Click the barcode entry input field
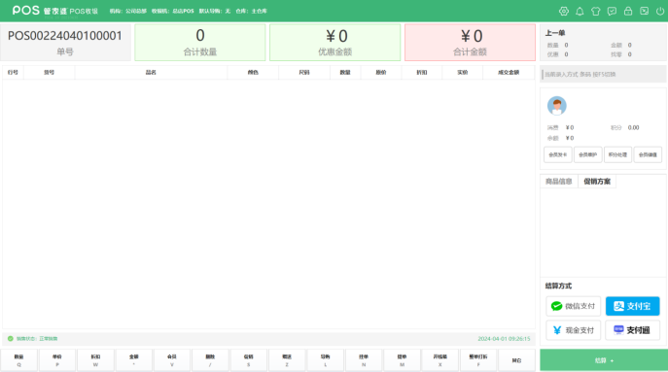The width and height of the screenshot is (668, 372). (x=603, y=74)
